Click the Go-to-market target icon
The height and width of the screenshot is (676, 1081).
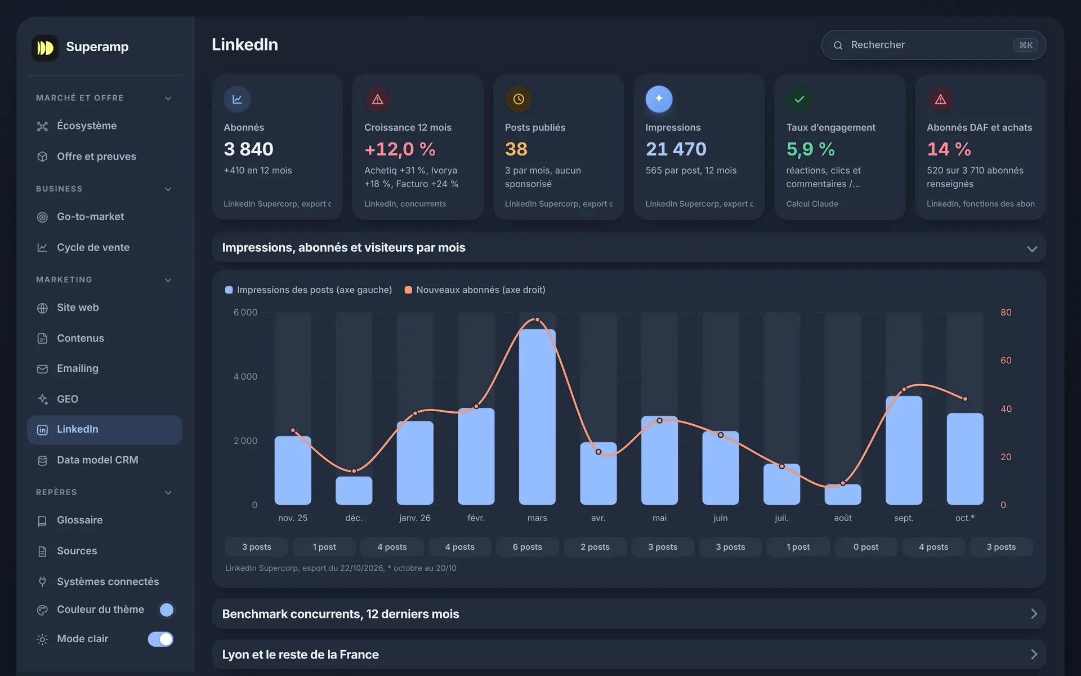pyautogui.click(x=42, y=217)
